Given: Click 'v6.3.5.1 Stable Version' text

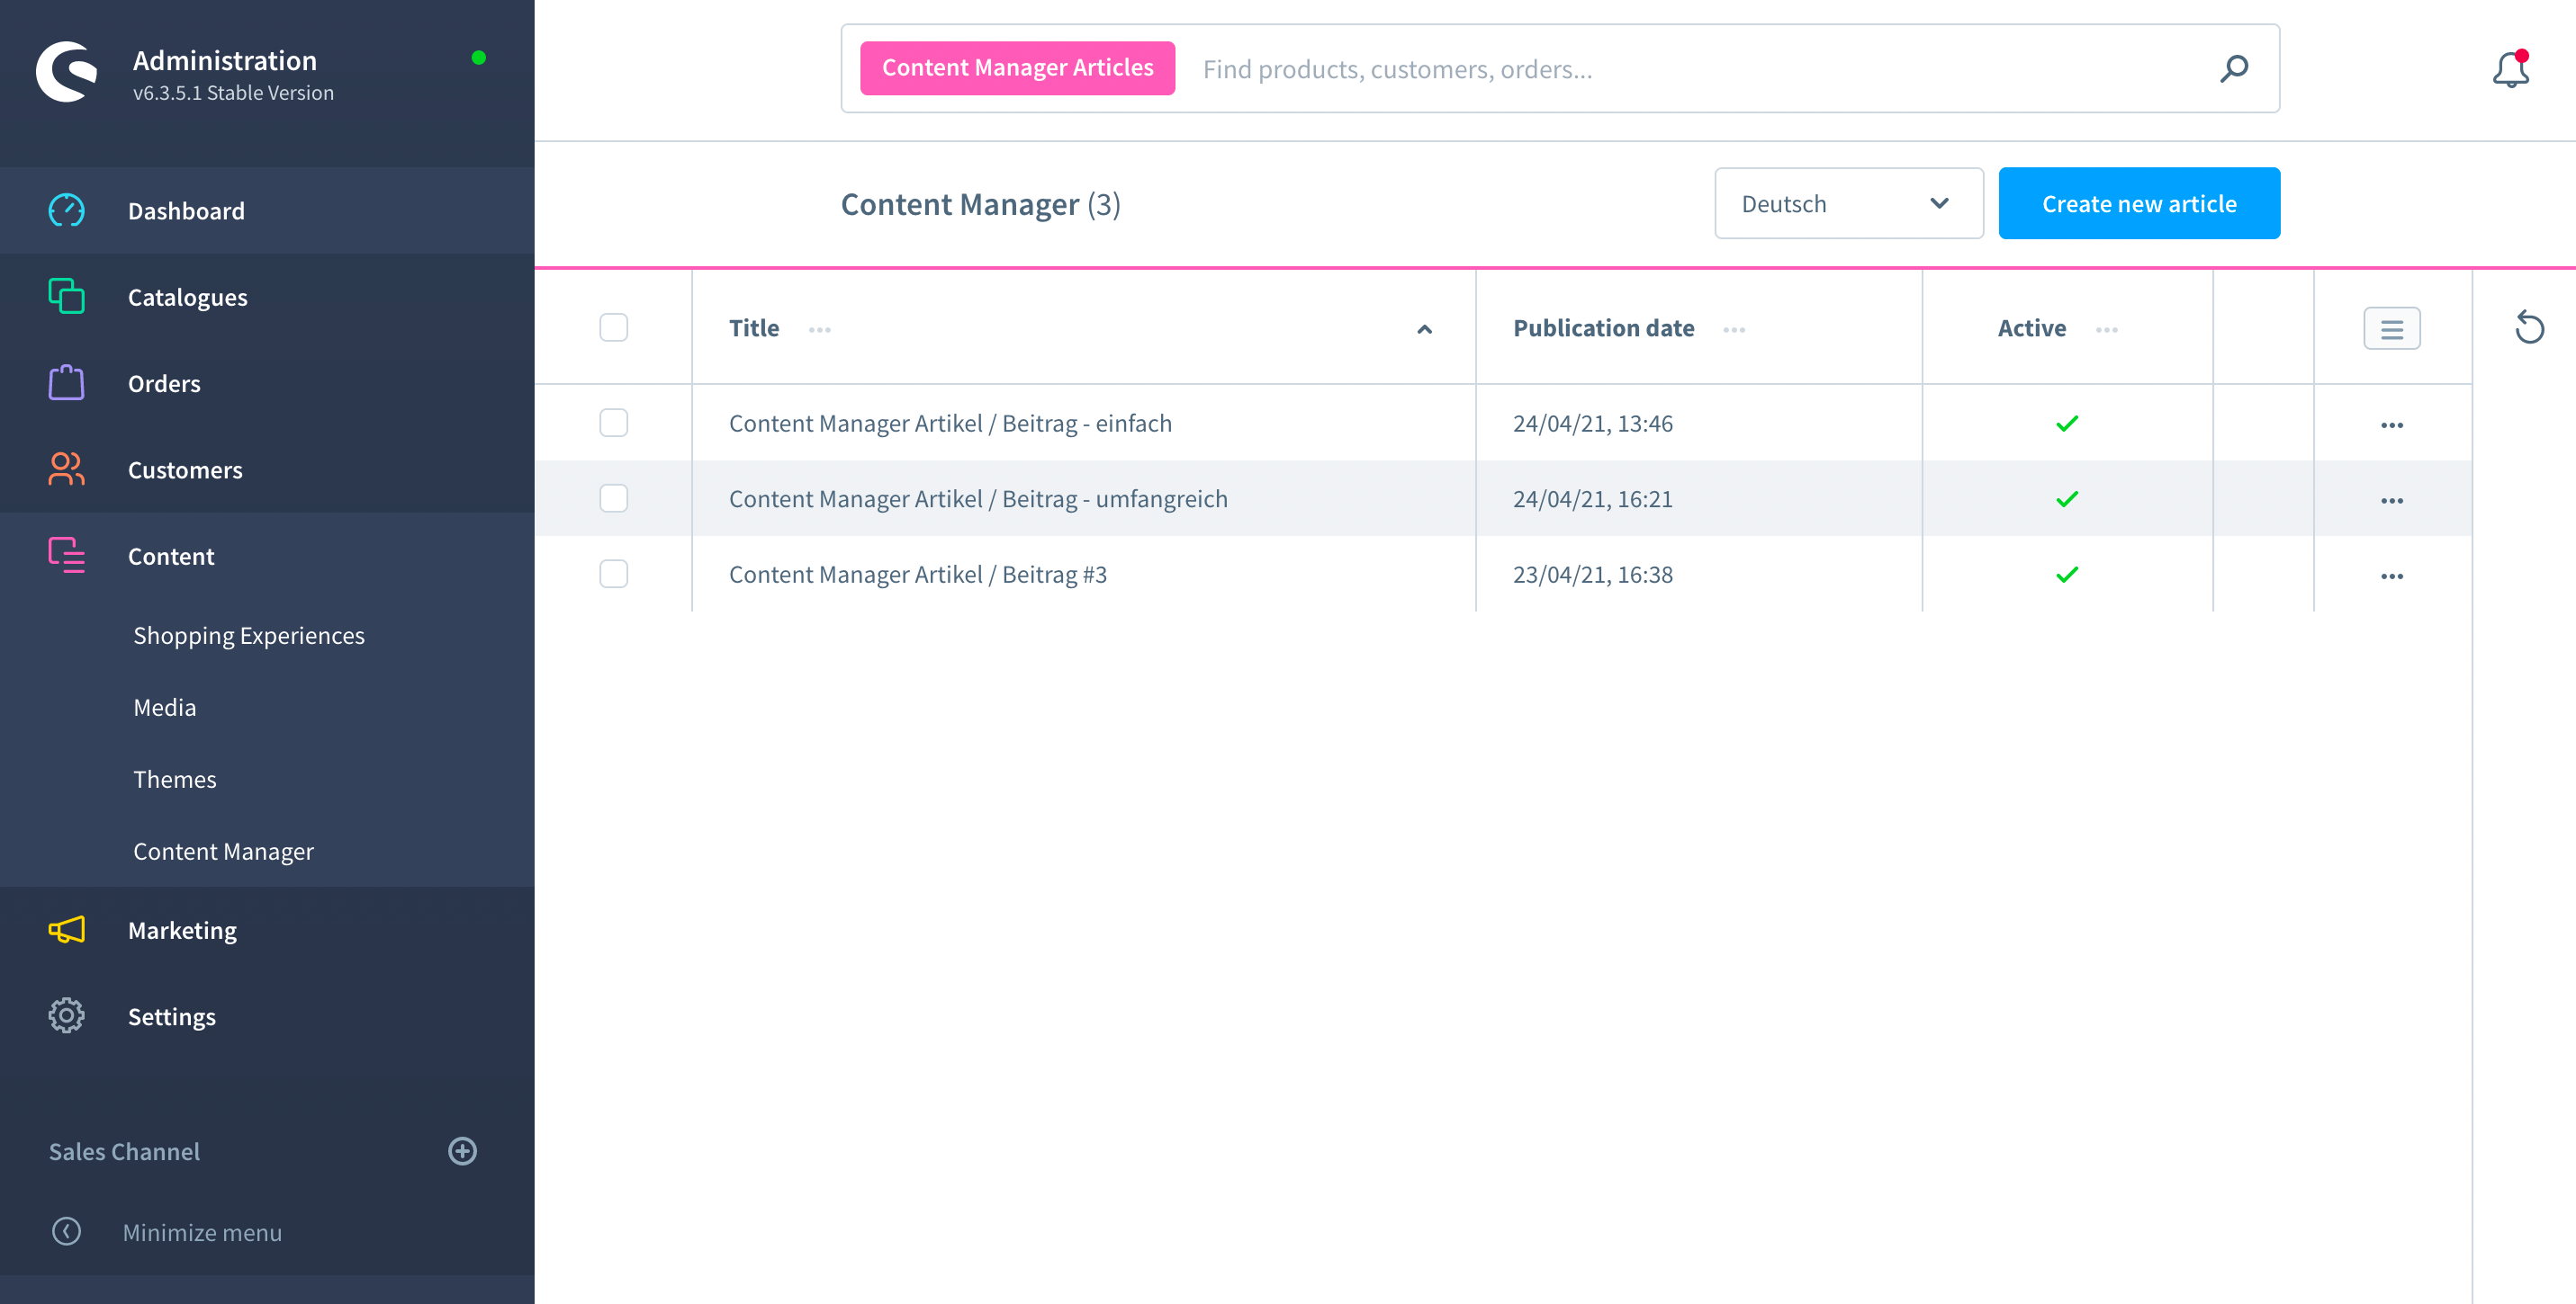Looking at the screenshot, I should [x=233, y=92].
